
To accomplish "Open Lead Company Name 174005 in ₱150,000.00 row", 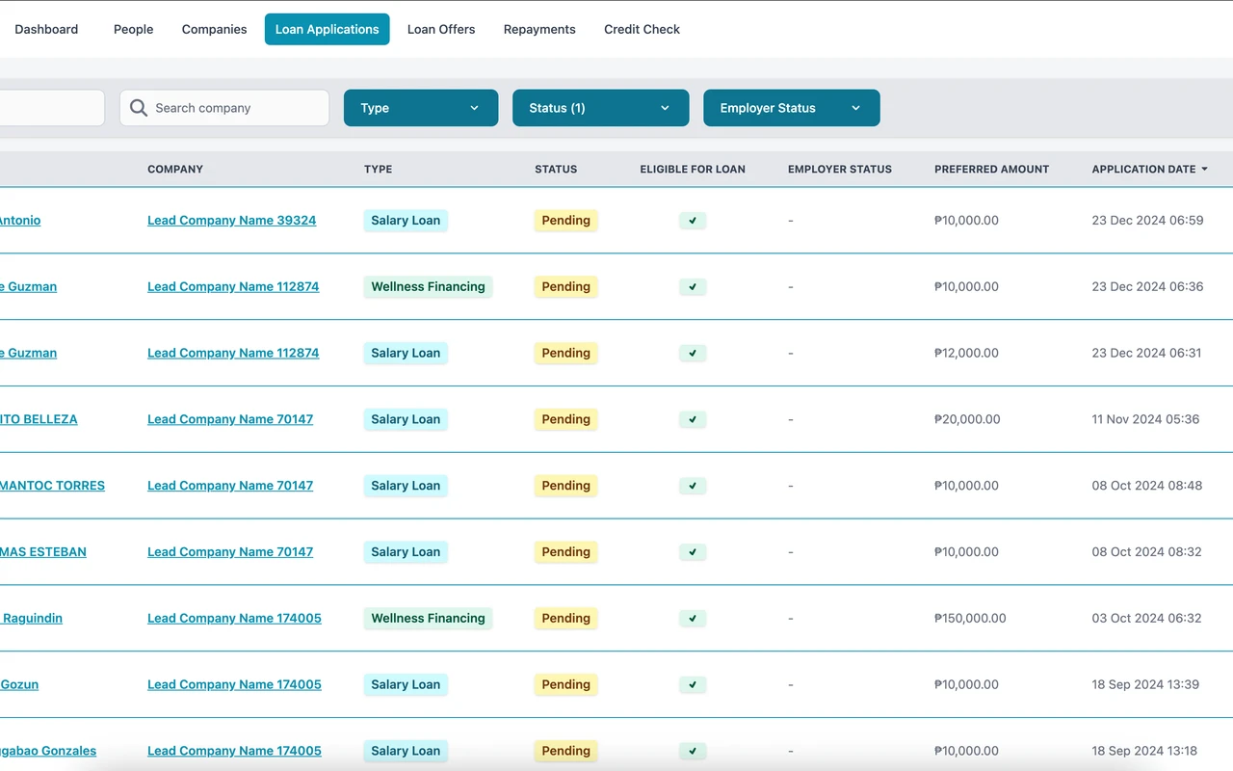I will (x=234, y=619).
